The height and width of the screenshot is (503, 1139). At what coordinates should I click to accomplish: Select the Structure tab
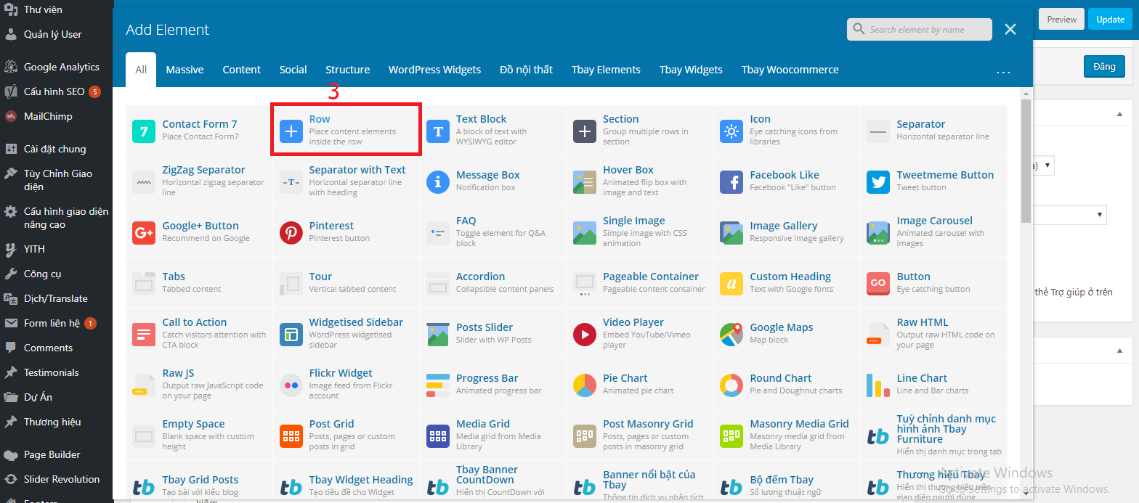[x=348, y=70]
